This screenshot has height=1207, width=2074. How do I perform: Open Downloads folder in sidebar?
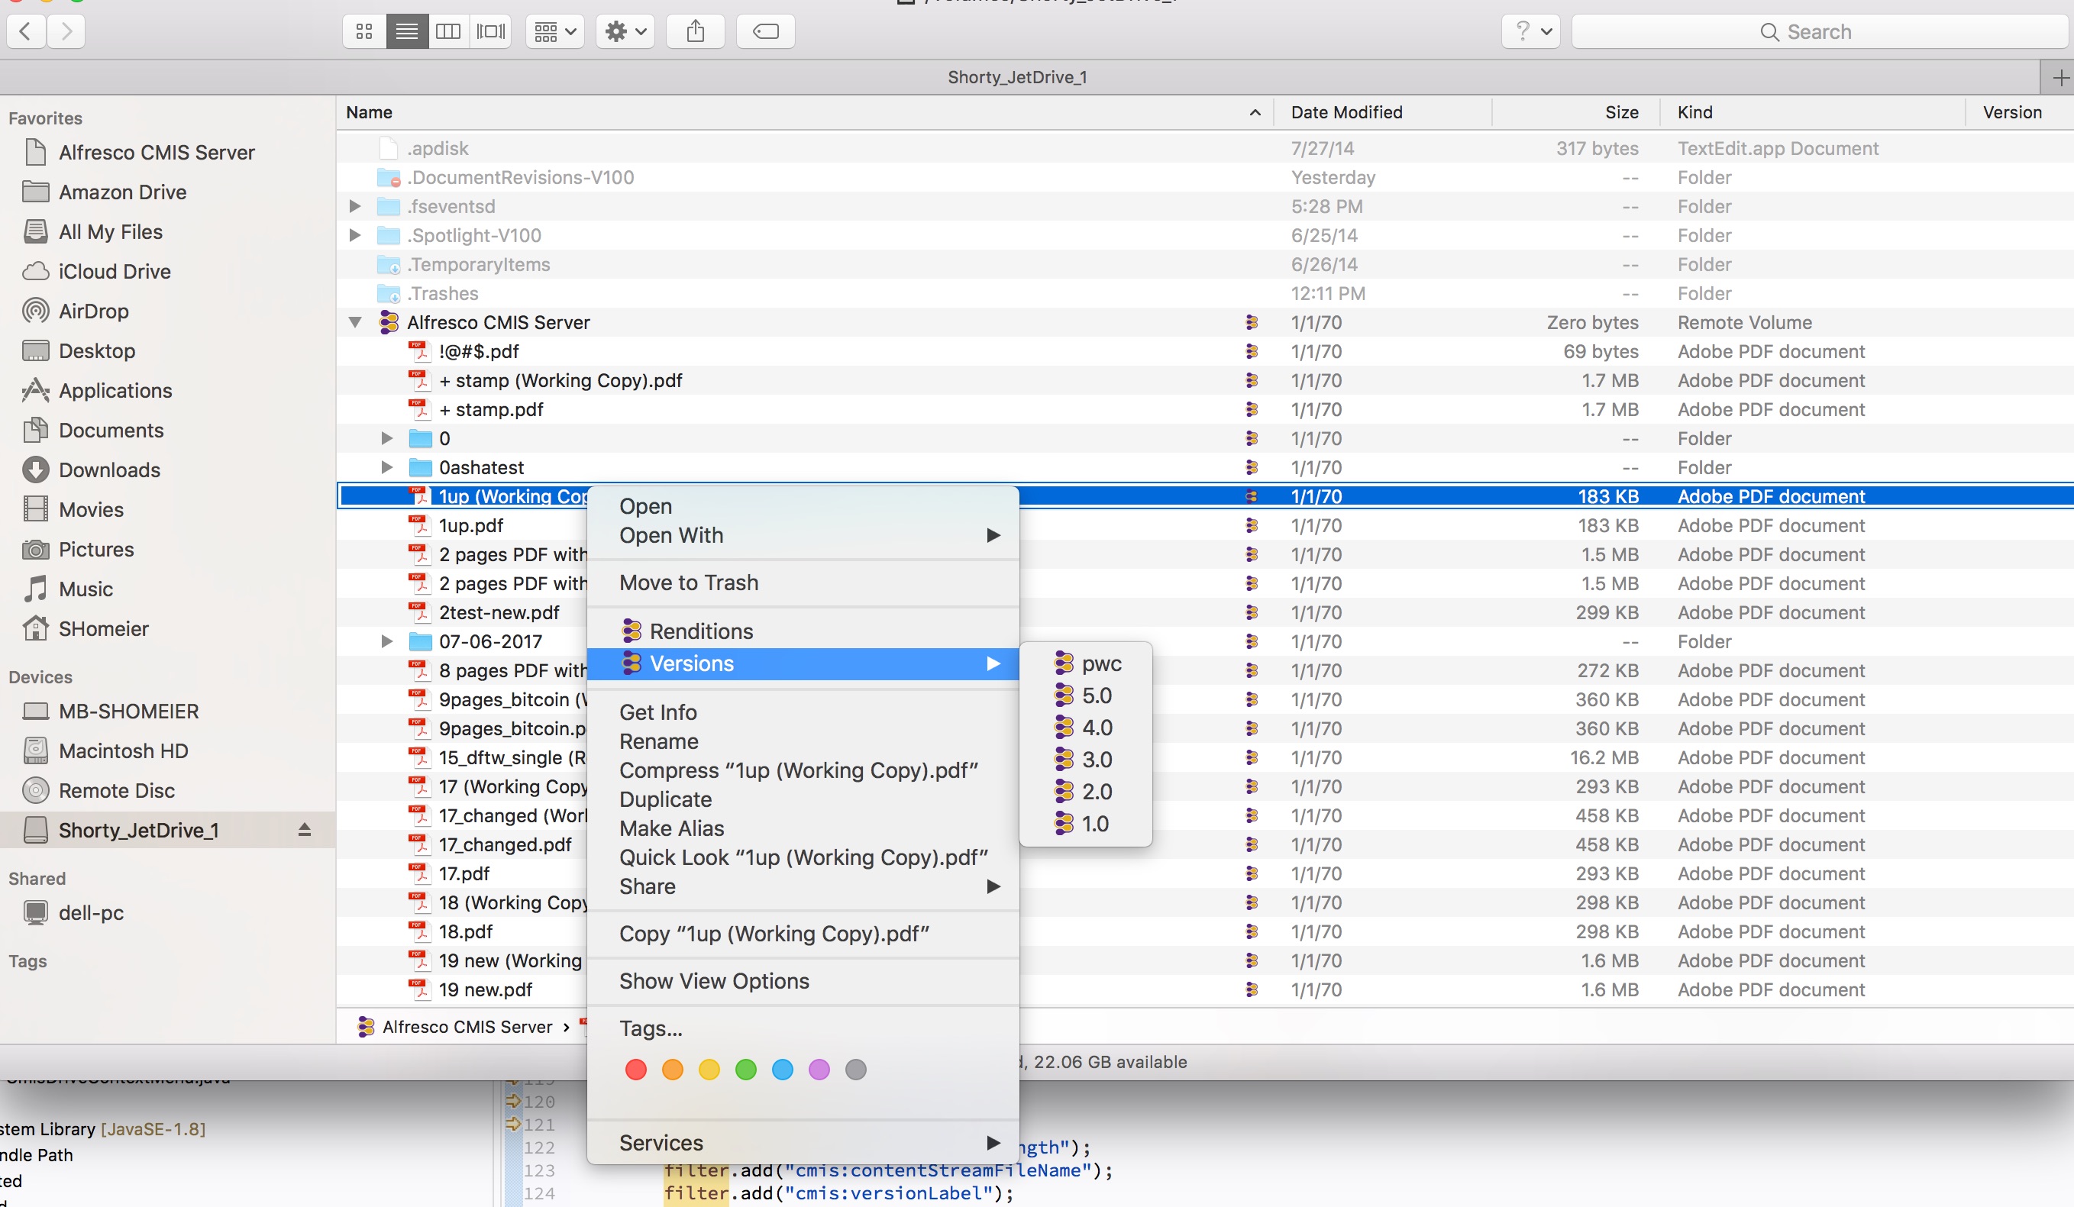(109, 470)
